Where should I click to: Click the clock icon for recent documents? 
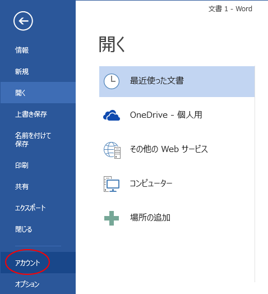click(x=112, y=81)
